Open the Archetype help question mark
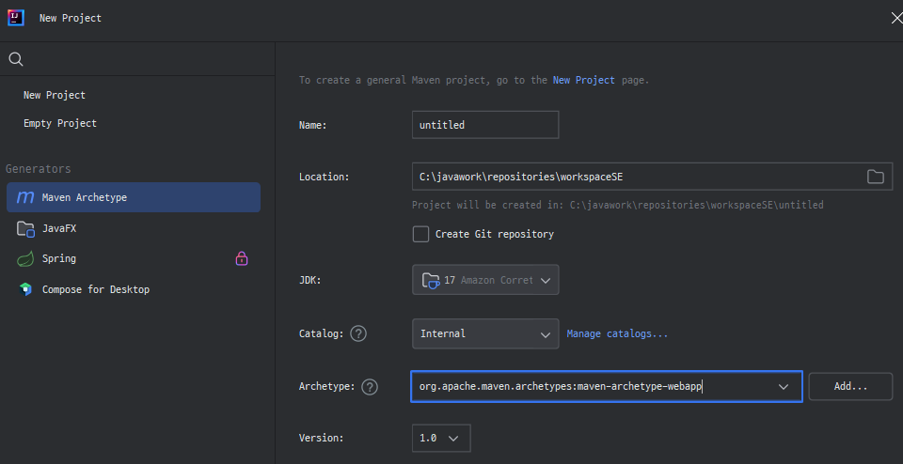 click(x=370, y=387)
